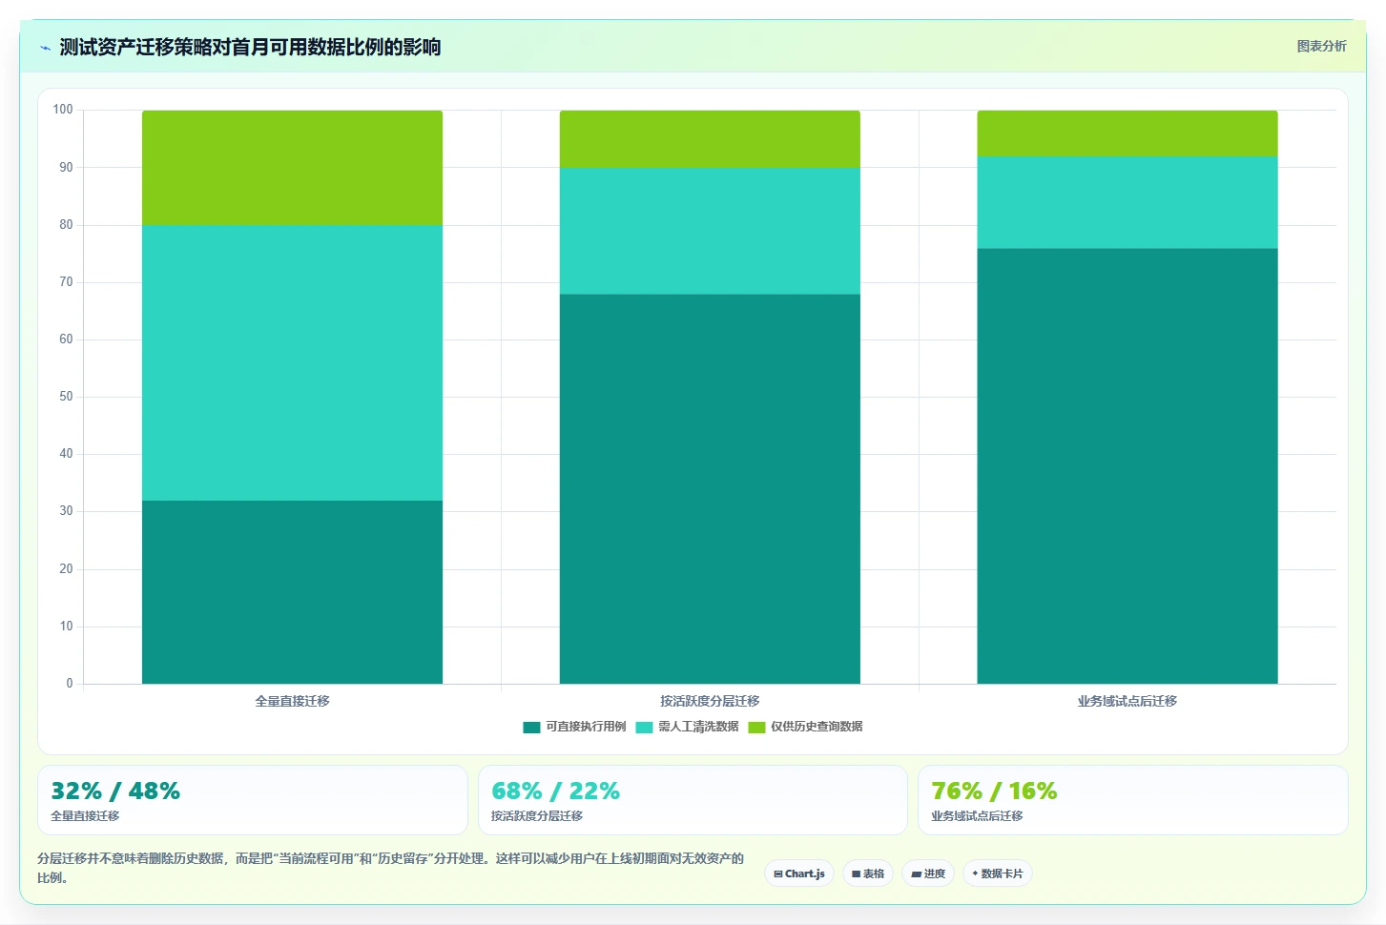Click the 仅供历史查询数据 legend label
The height and width of the screenshot is (925, 1386).
pos(817,727)
